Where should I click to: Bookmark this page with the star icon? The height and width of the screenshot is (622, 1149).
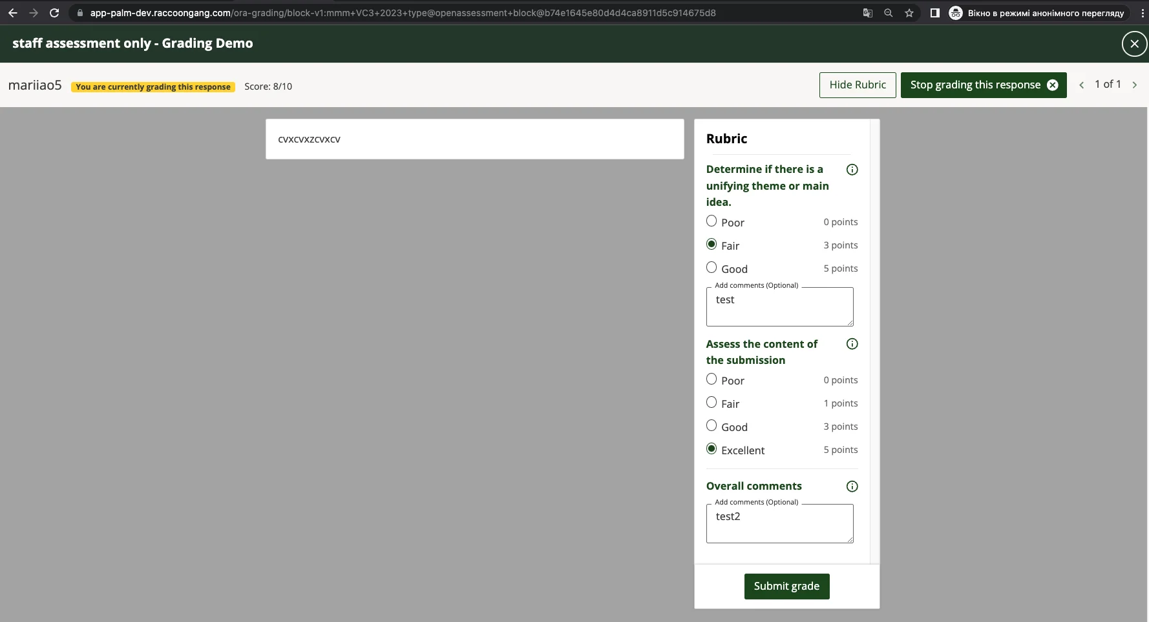click(x=909, y=13)
